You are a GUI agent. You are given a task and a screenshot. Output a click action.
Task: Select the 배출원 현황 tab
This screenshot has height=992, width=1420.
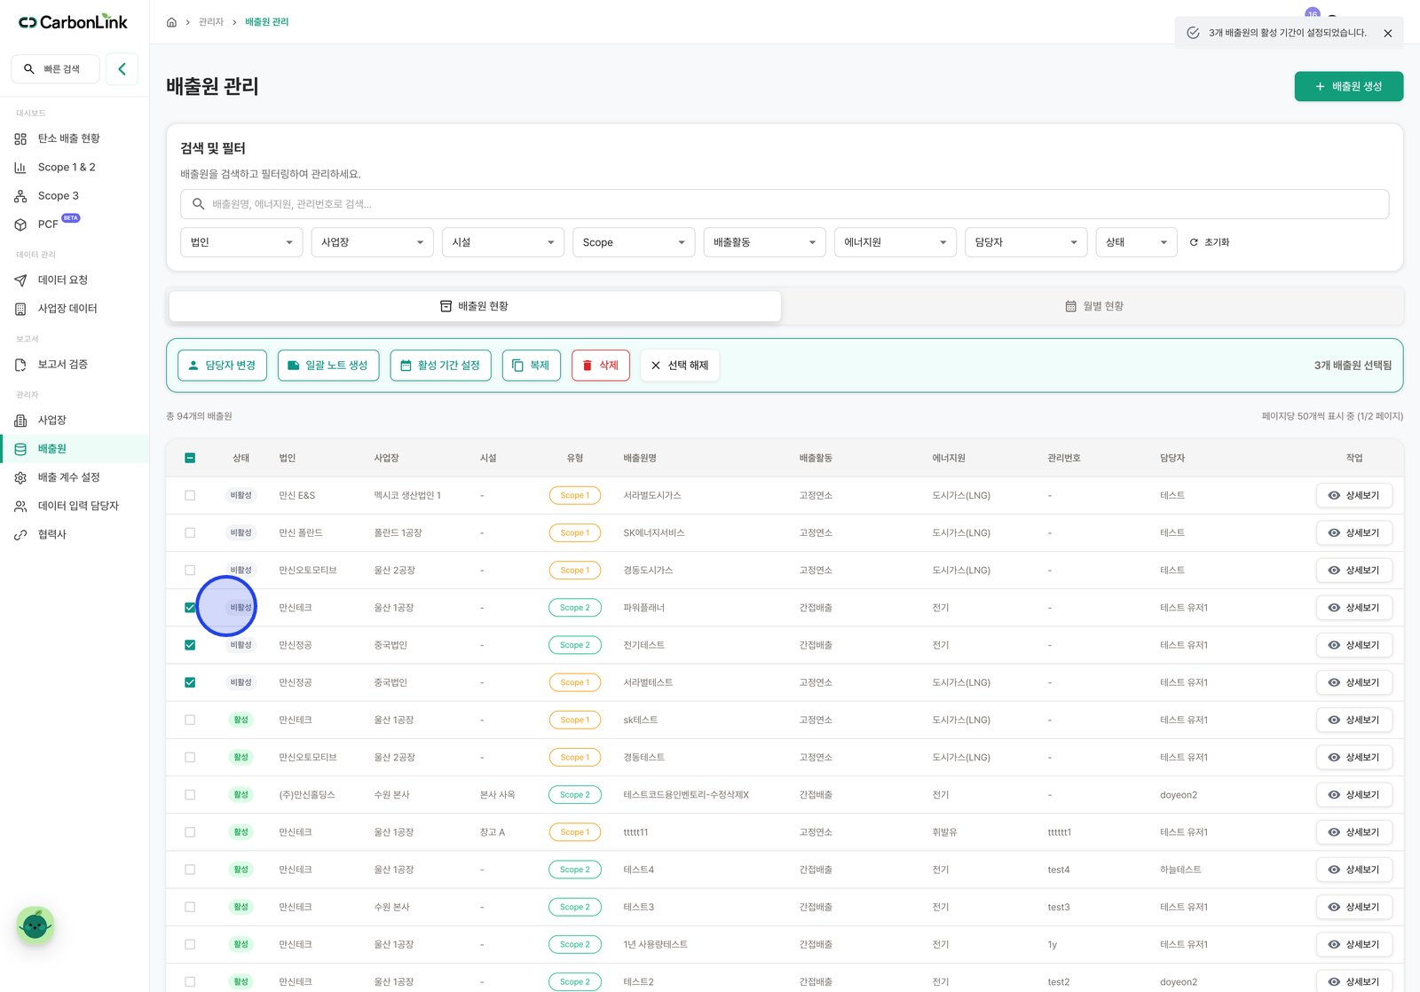tap(475, 306)
